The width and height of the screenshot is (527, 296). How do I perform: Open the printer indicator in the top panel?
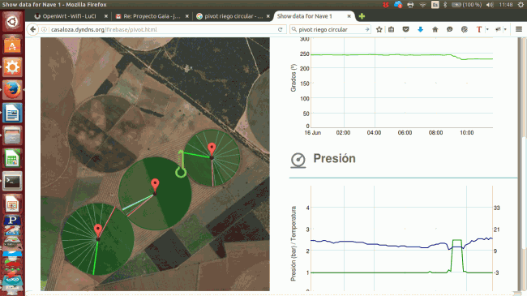click(410, 5)
